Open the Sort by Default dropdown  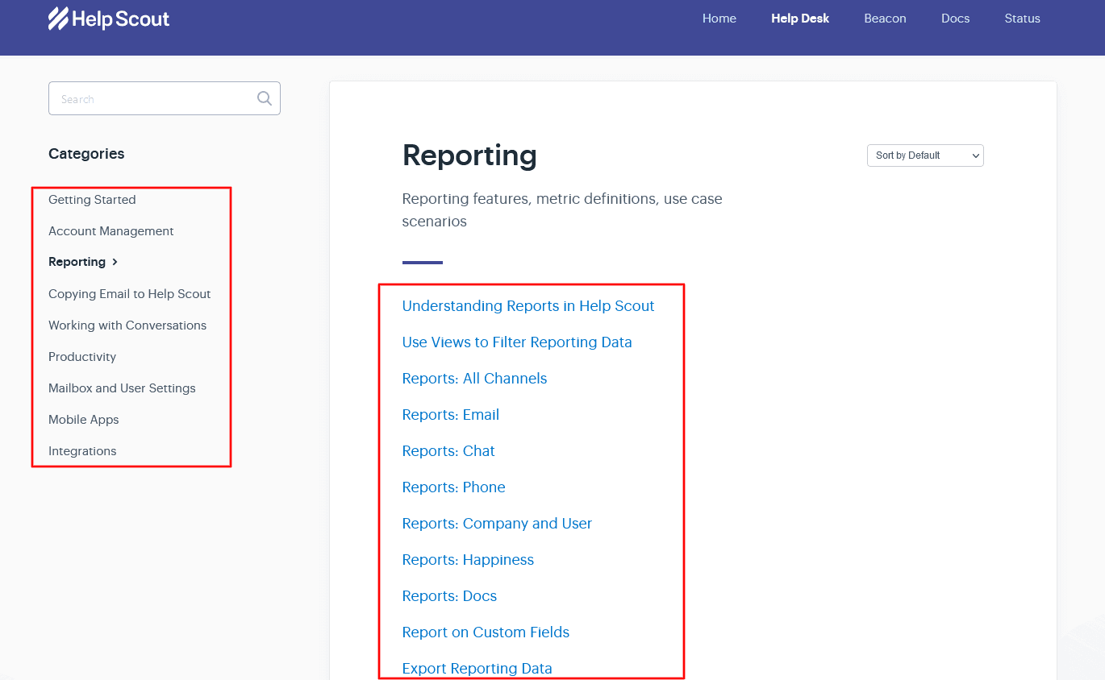point(924,155)
